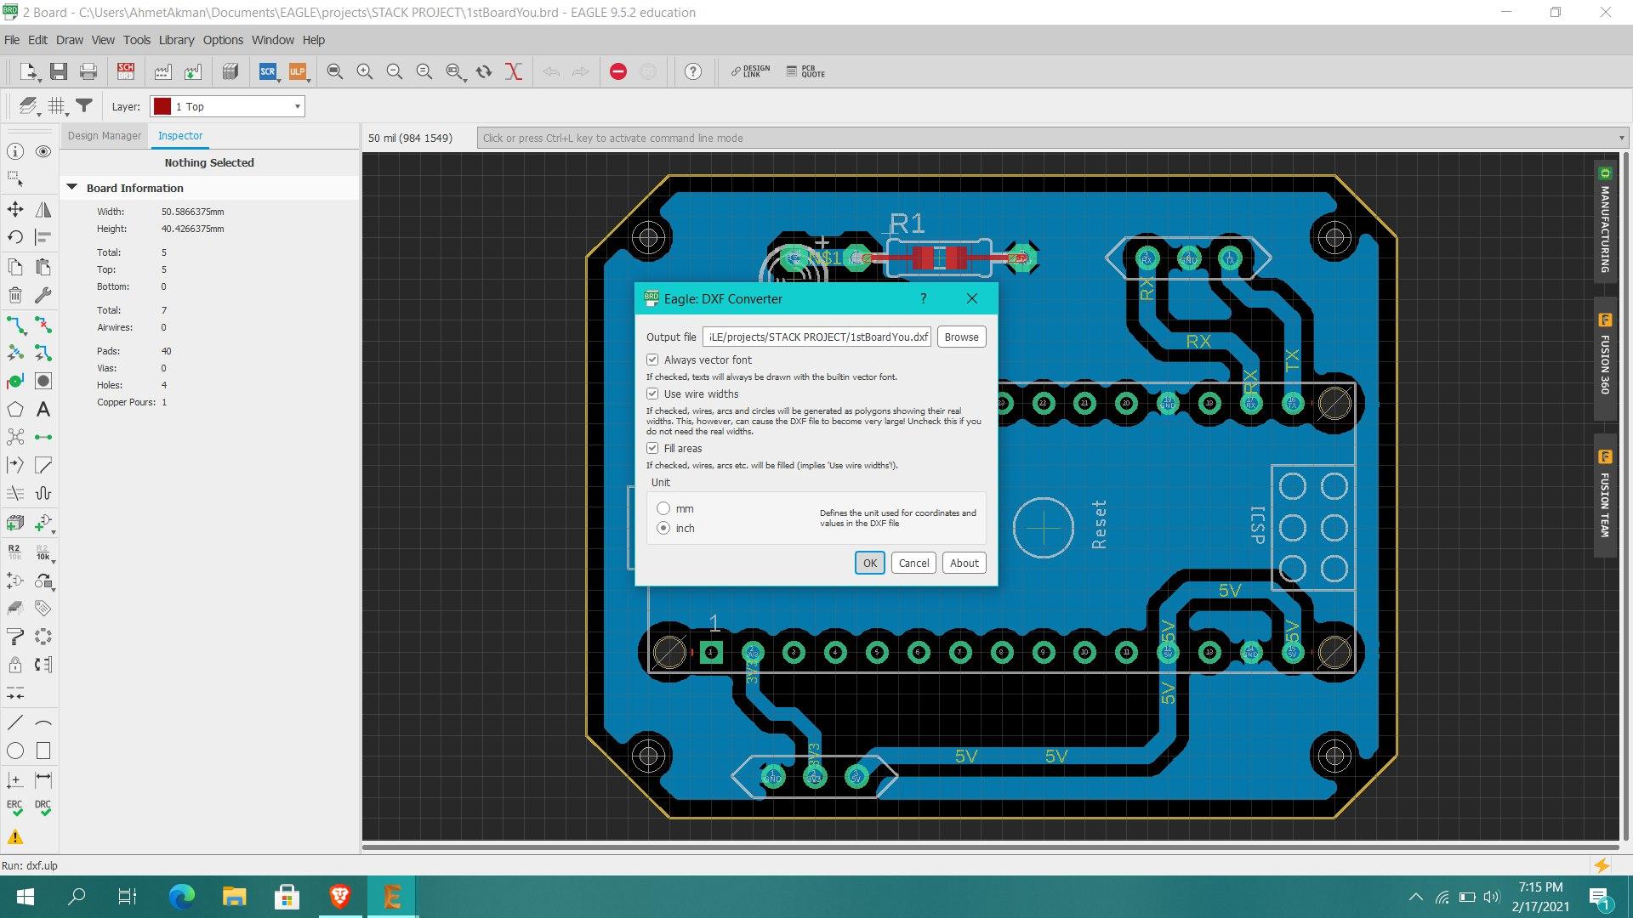Toggle the Always vector font checkbox
The image size is (1633, 918).
coord(652,359)
